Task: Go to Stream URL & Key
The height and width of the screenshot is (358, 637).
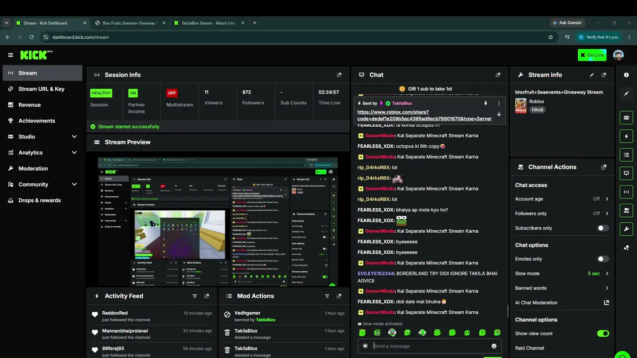Action: tap(42, 89)
